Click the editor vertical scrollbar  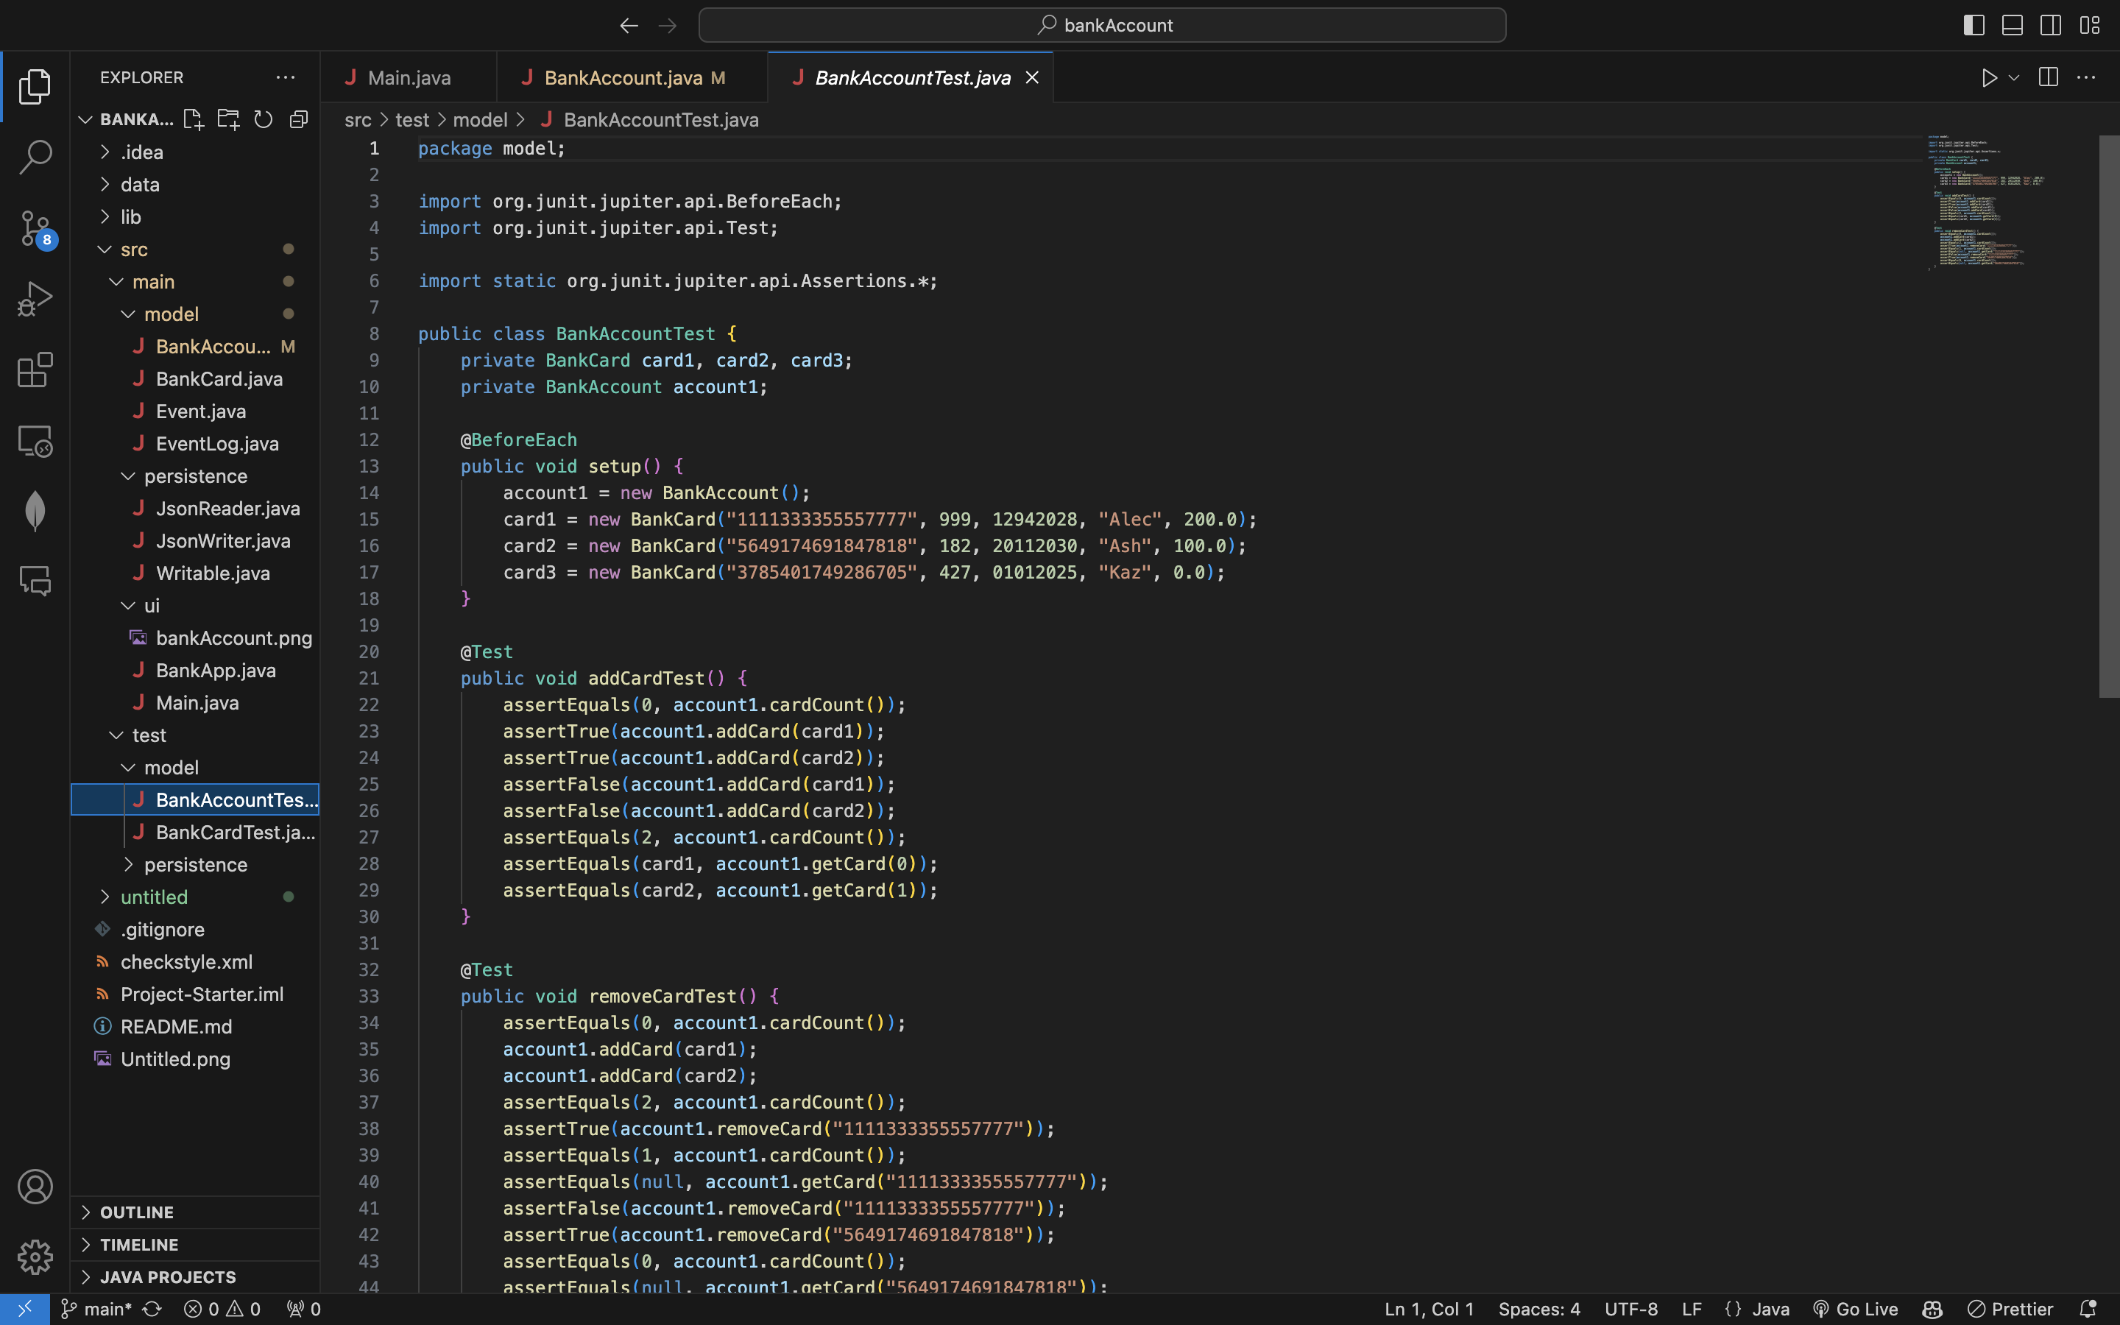click(2110, 416)
